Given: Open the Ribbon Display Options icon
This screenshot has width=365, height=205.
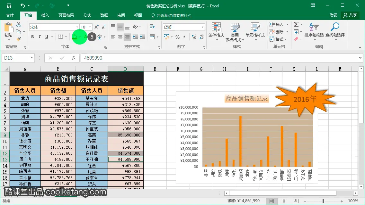Looking at the screenshot, I should tap(313, 5).
